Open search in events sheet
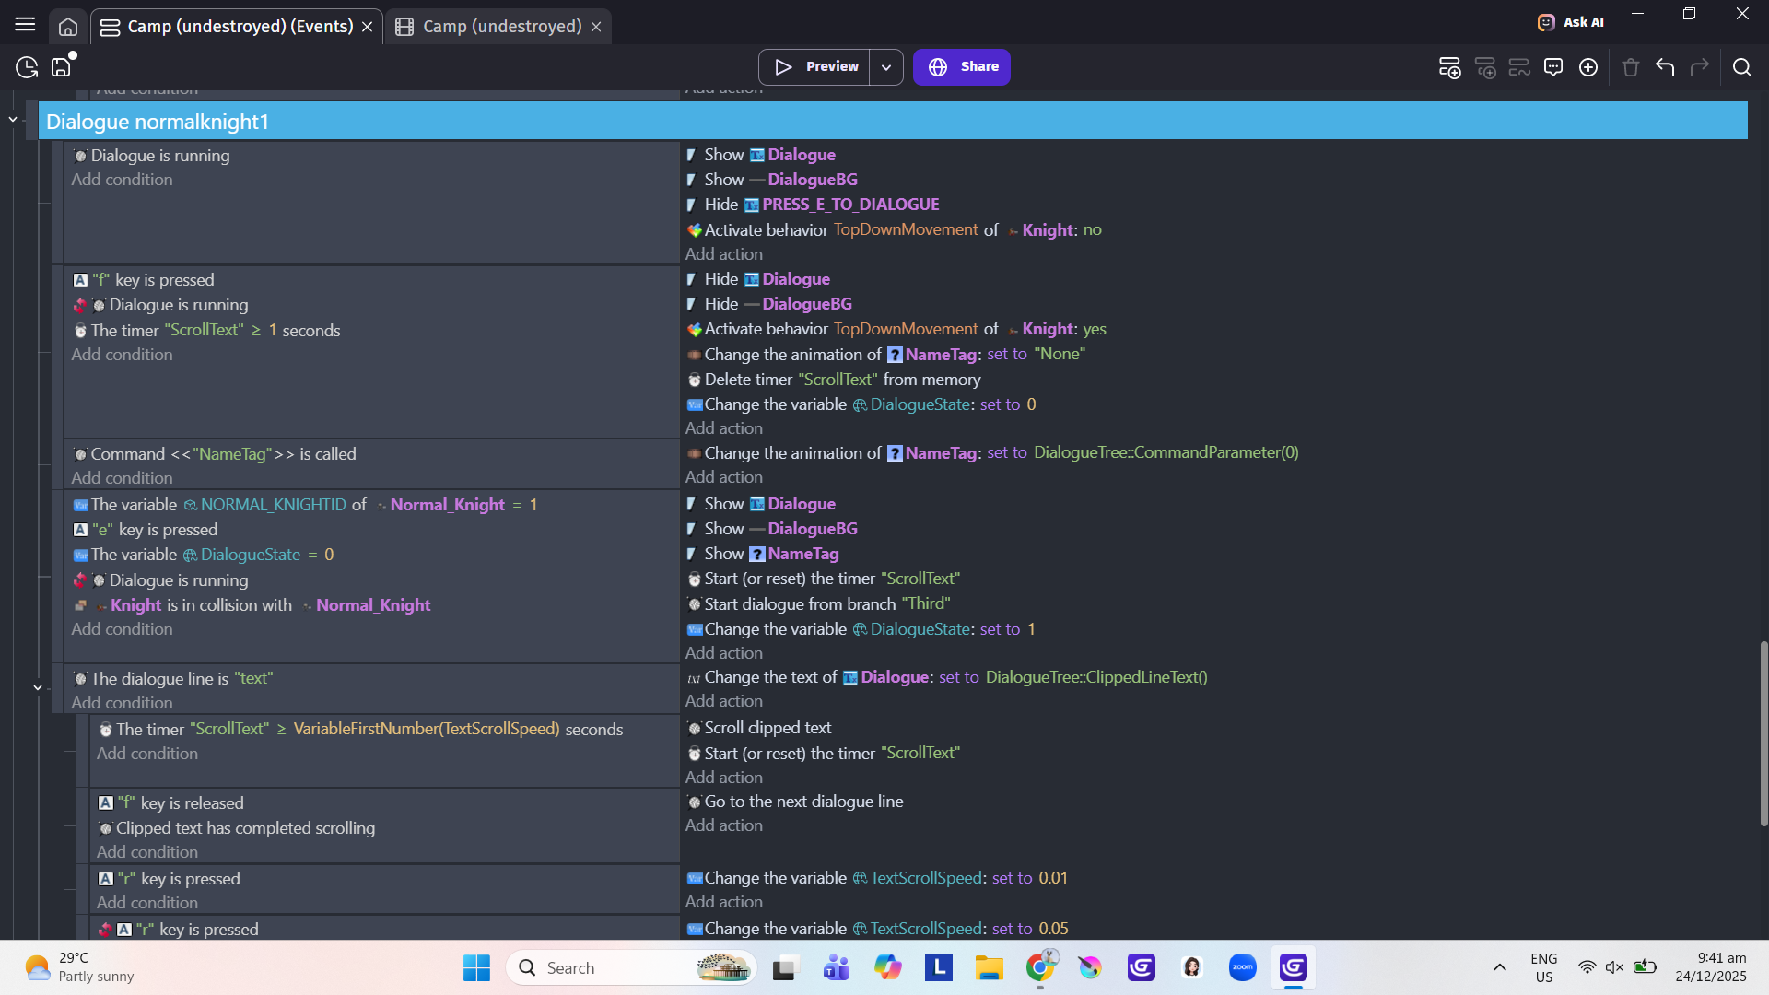The image size is (1769, 995). tap(1741, 67)
